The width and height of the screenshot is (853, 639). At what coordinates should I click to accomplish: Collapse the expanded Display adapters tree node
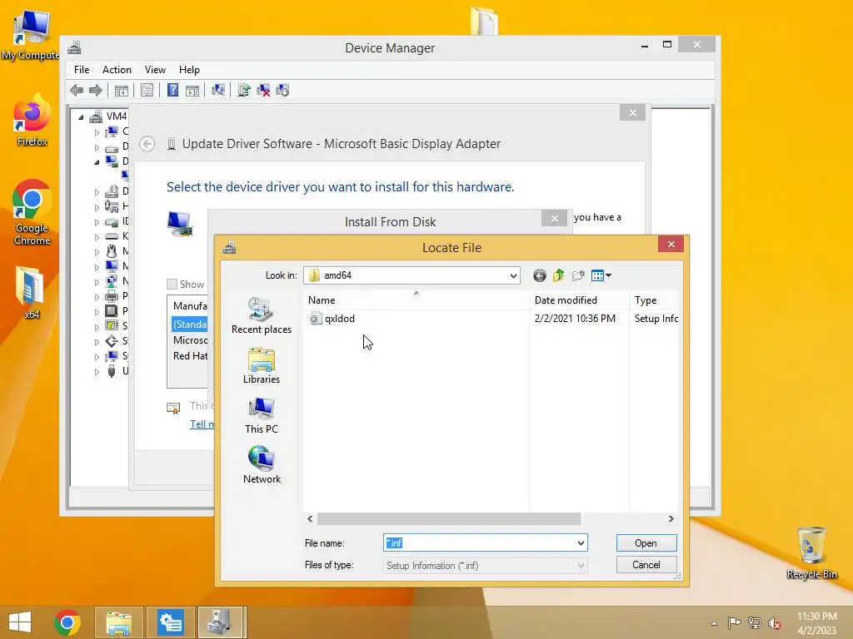tap(97, 162)
